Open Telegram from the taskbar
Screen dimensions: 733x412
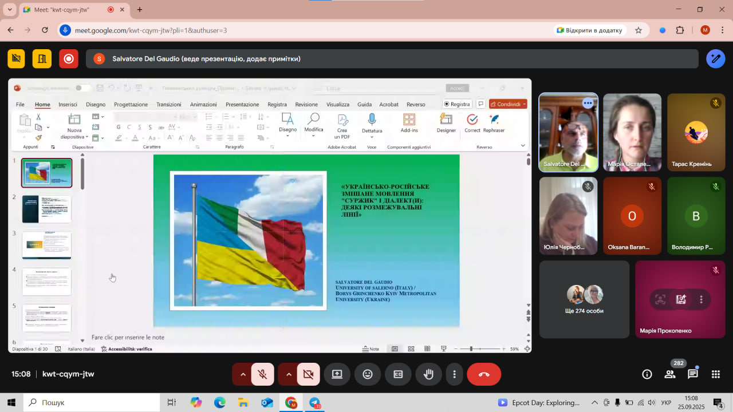point(315,403)
